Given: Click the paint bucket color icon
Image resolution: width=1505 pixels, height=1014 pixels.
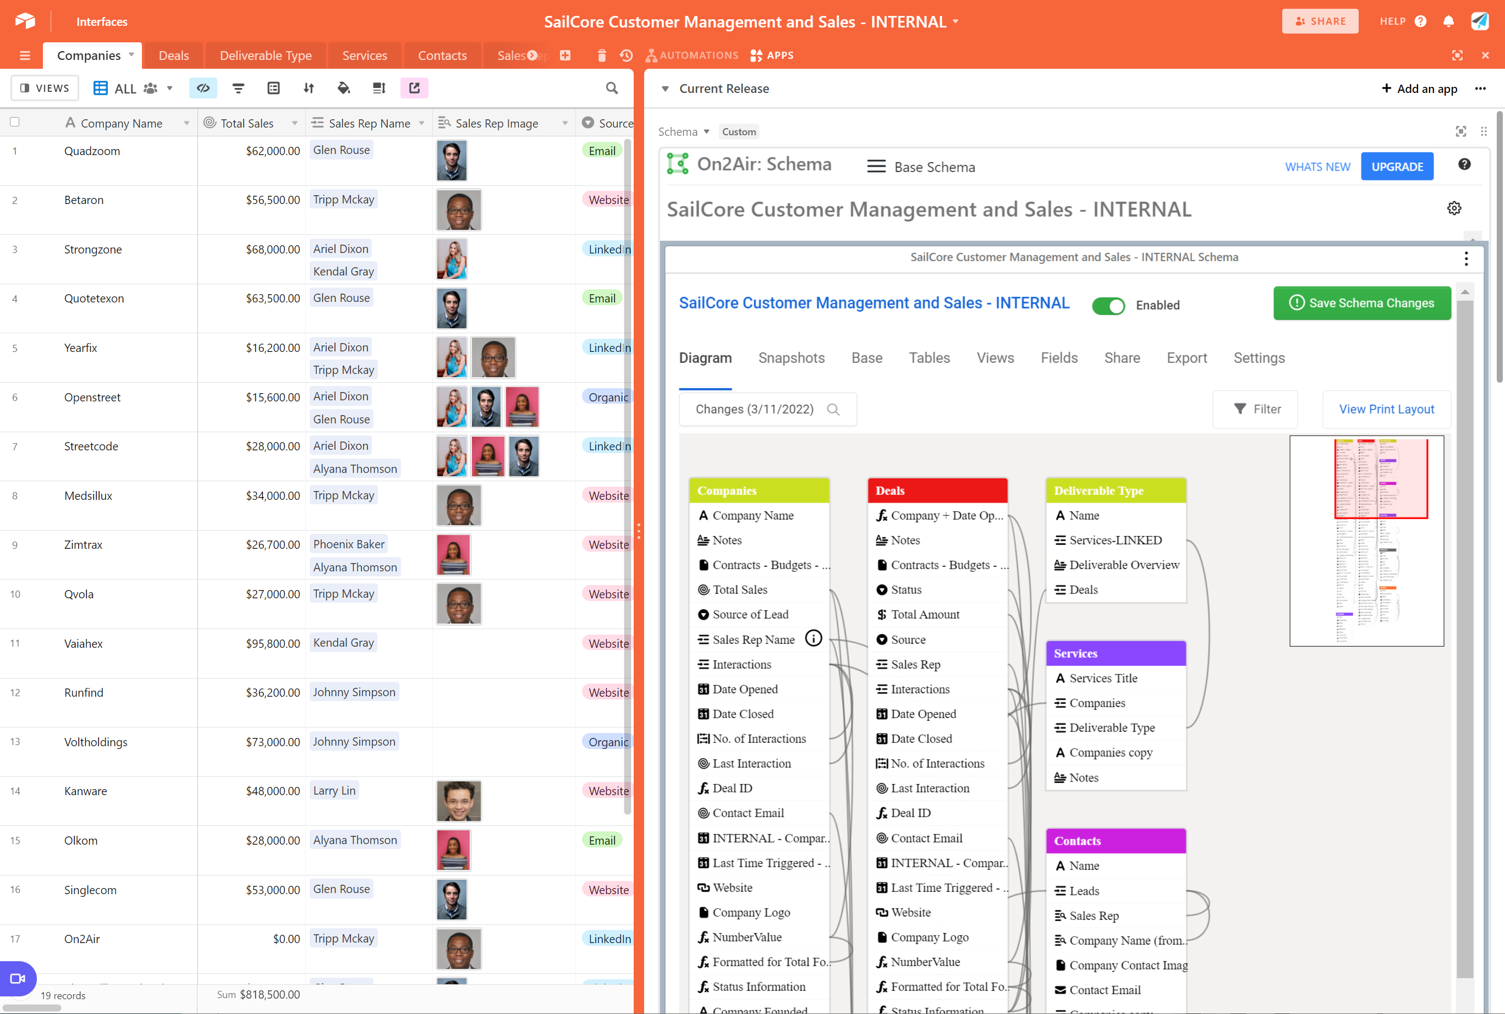Looking at the screenshot, I should pyautogui.click(x=343, y=88).
